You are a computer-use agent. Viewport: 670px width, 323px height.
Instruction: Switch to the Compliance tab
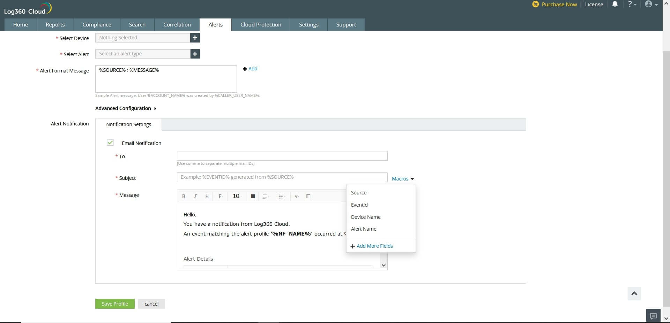[x=97, y=25]
